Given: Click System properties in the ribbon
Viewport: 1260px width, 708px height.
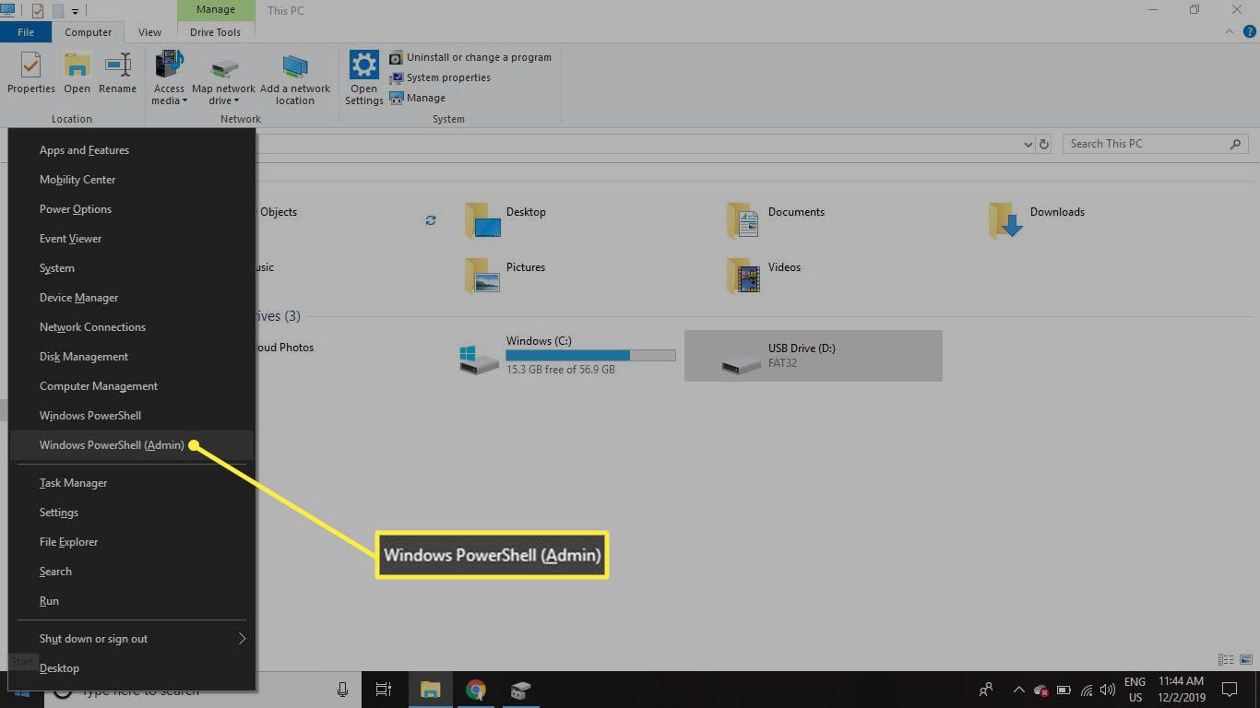Looking at the screenshot, I should click(440, 77).
